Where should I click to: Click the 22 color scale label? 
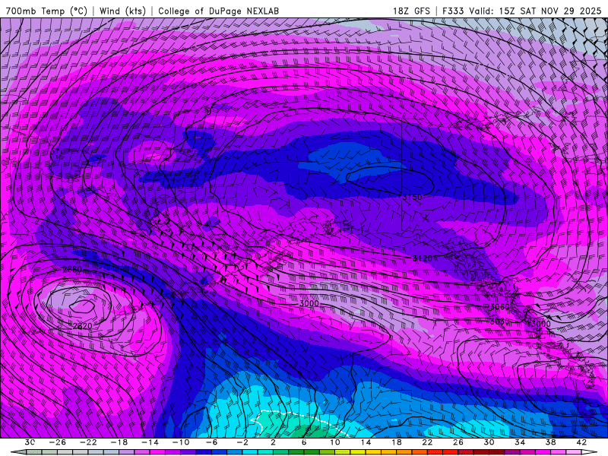(x=427, y=442)
